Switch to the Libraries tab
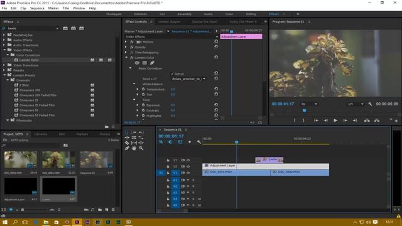The height and width of the screenshot is (226, 402). (x=40, y=134)
